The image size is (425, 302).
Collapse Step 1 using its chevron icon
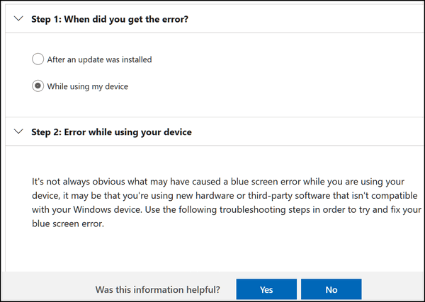(x=18, y=18)
